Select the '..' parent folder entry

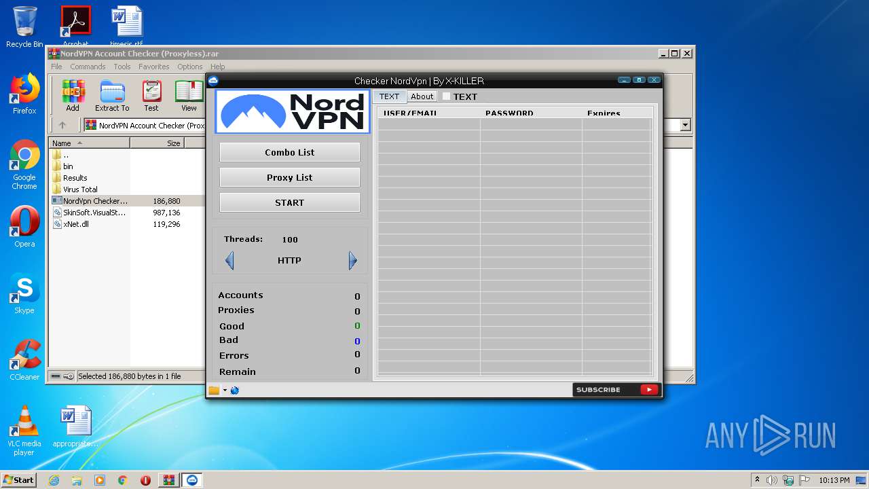coord(65,155)
